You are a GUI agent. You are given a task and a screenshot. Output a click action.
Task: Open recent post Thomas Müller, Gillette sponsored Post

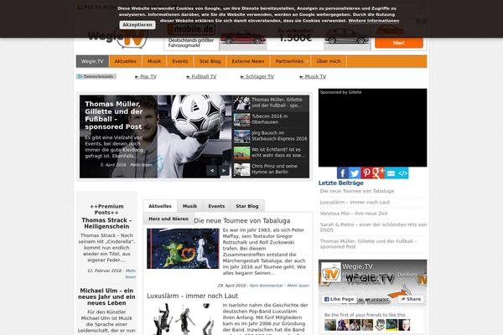point(368,244)
